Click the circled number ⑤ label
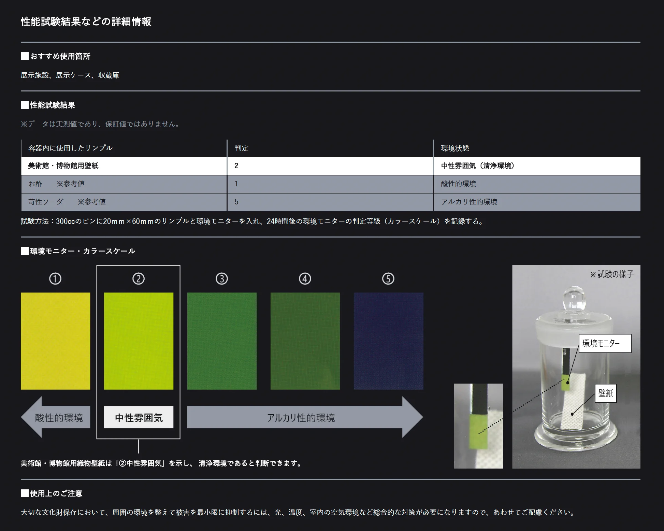This screenshot has width=664, height=531. point(388,279)
